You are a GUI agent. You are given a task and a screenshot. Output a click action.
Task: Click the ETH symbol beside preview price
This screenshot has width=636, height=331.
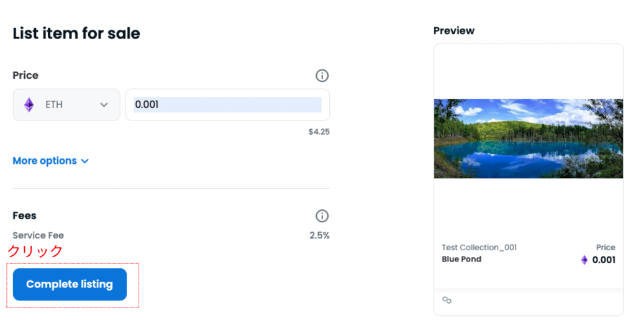584,260
